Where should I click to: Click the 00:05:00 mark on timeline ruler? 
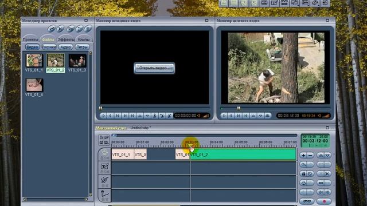click(241, 142)
